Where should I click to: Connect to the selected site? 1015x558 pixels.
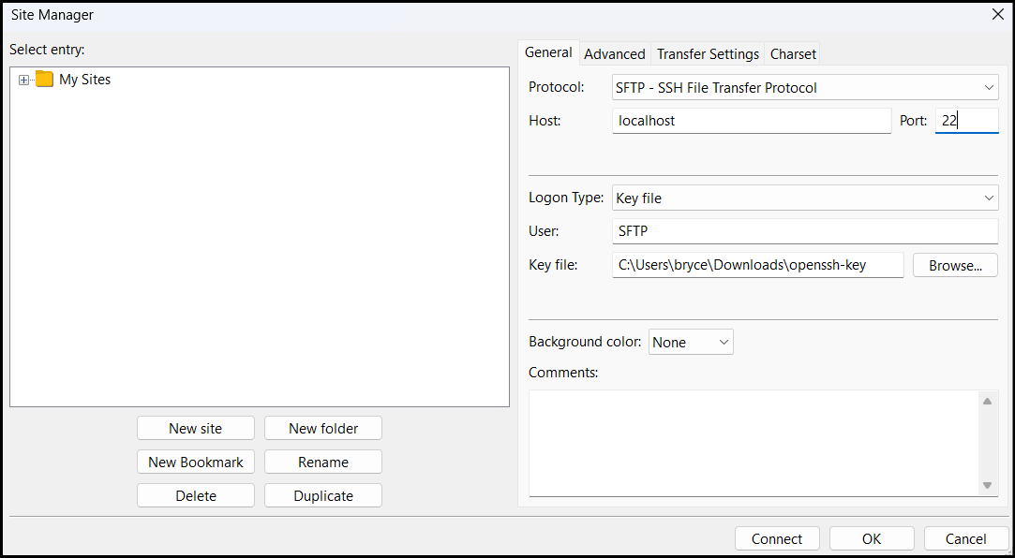[x=777, y=538]
